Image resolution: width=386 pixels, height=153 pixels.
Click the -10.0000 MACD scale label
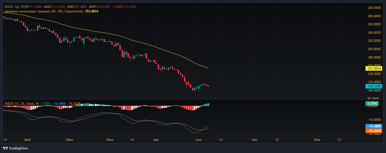coord(374,120)
